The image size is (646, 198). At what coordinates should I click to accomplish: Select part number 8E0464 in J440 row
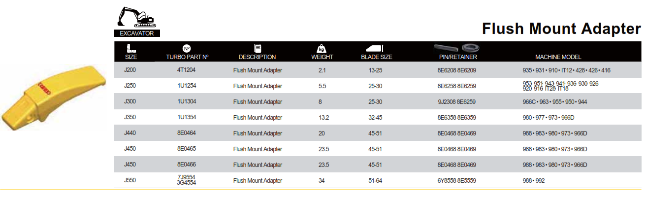(186, 133)
